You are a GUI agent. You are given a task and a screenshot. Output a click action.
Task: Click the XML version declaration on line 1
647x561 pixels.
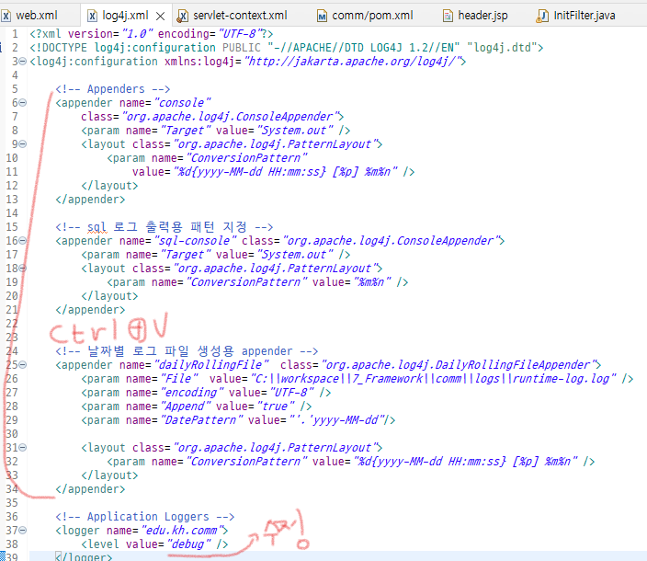click(x=152, y=34)
